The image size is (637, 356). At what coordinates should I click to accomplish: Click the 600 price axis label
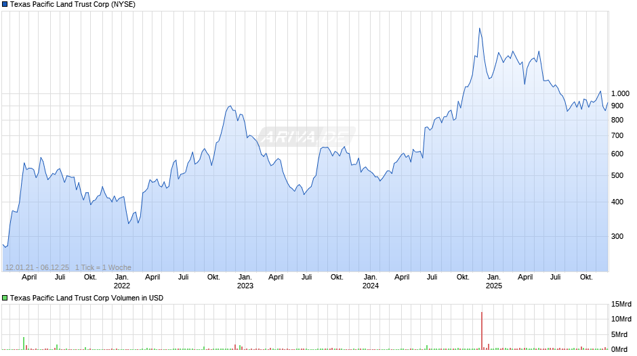pos(617,154)
